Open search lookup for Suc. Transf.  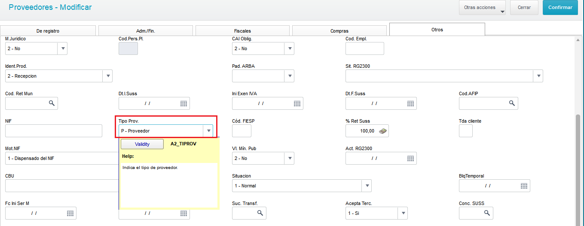pos(260,213)
